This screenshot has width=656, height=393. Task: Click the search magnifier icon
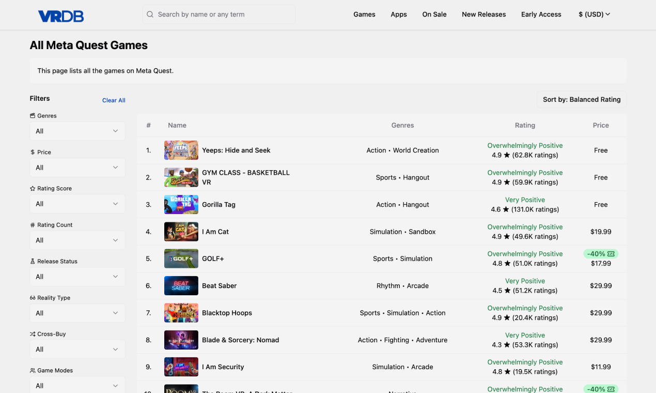[x=150, y=14]
